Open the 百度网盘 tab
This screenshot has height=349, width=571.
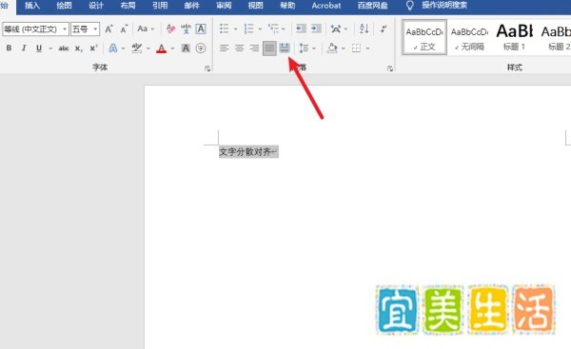[x=372, y=6]
